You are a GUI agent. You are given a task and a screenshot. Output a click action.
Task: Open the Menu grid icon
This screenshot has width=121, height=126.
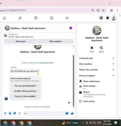coord(101,18)
